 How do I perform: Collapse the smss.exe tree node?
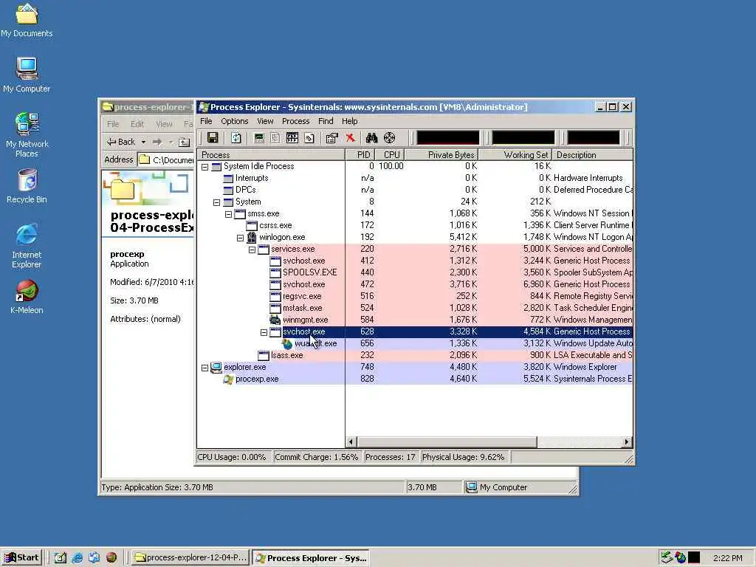click(229, 214)
